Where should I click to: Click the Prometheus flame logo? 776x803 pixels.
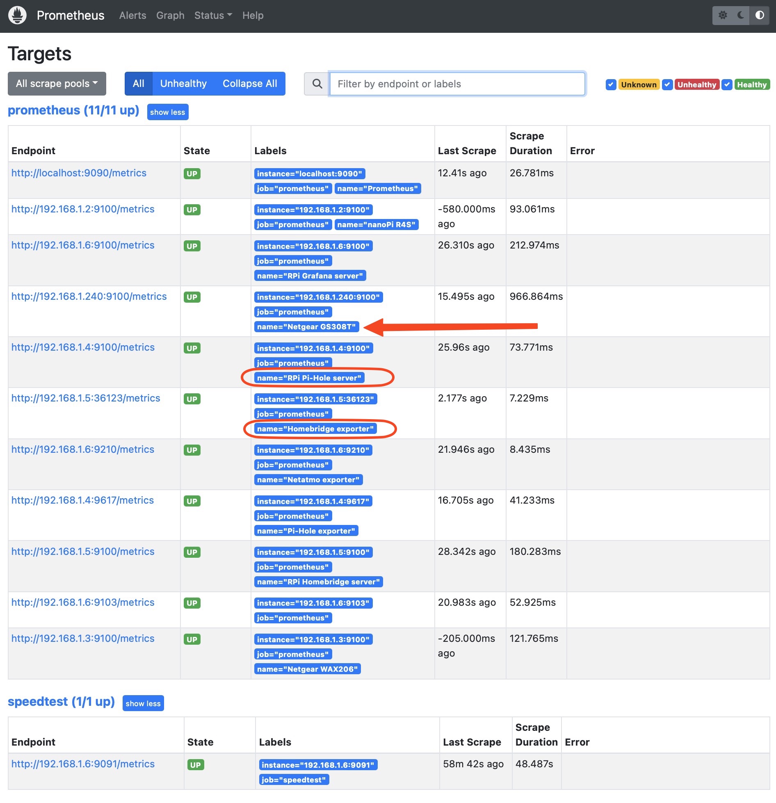point(17,16)
